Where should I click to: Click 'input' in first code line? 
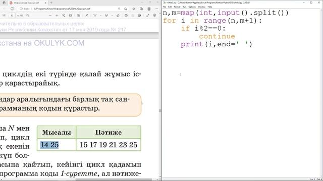click(x=228, y=13)
